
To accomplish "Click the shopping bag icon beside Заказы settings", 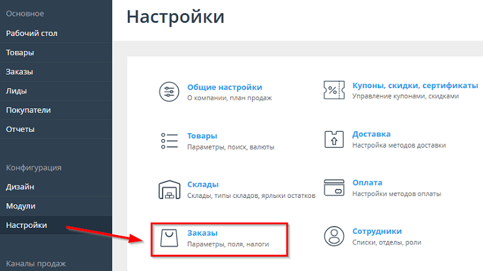I will point(169,238).
